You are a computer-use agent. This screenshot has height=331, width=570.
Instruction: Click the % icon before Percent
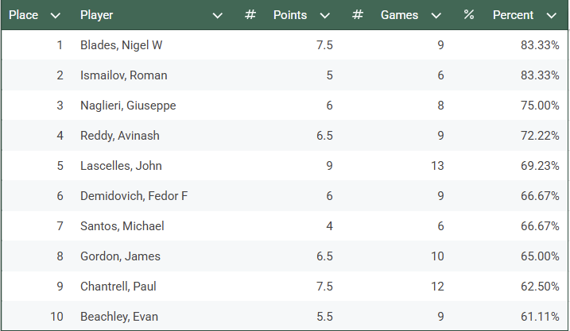coord(469,15)
